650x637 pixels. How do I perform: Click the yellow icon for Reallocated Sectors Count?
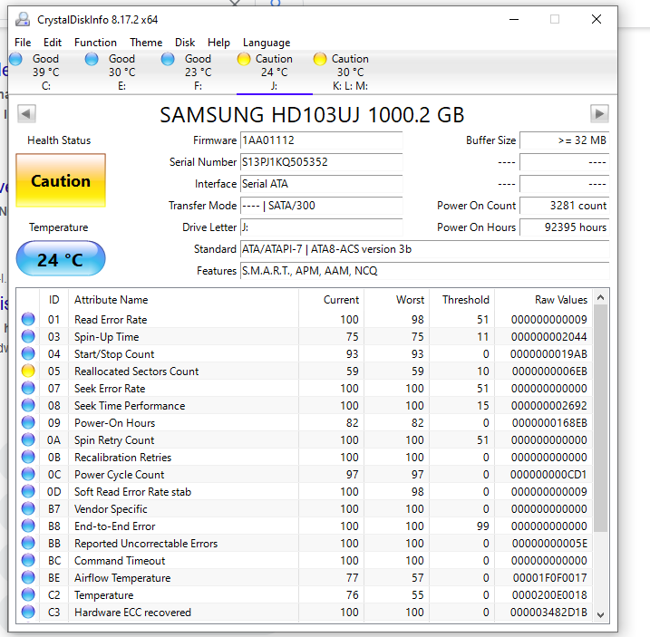(x=28, y=371)
